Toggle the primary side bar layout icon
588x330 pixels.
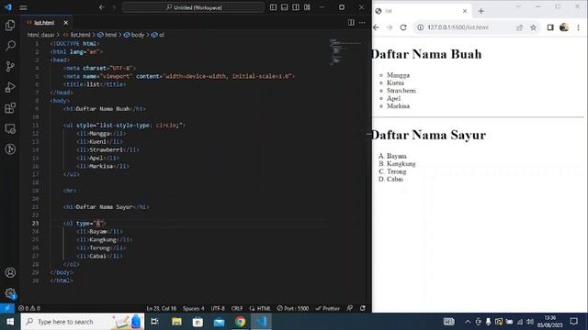coord(273,7)
